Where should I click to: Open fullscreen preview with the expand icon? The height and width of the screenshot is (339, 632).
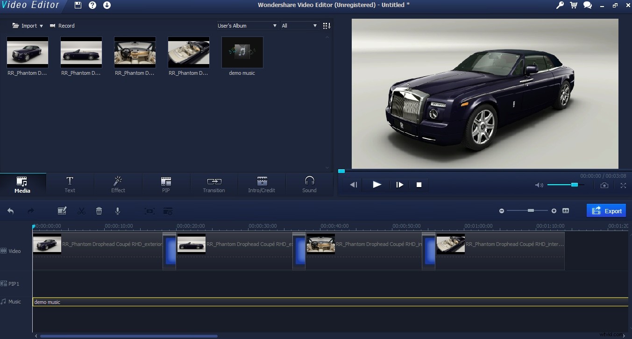click(623, 185)
